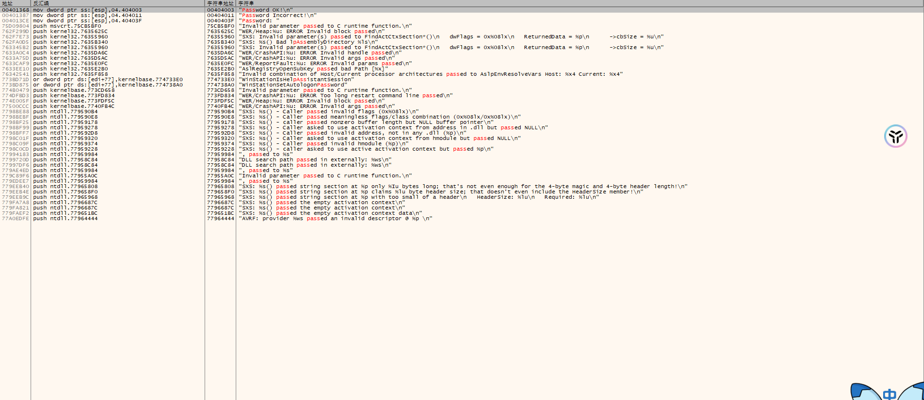
Task: Click the push msvcrt.75CB5BF0 instruction
Action: coord(67,26)
